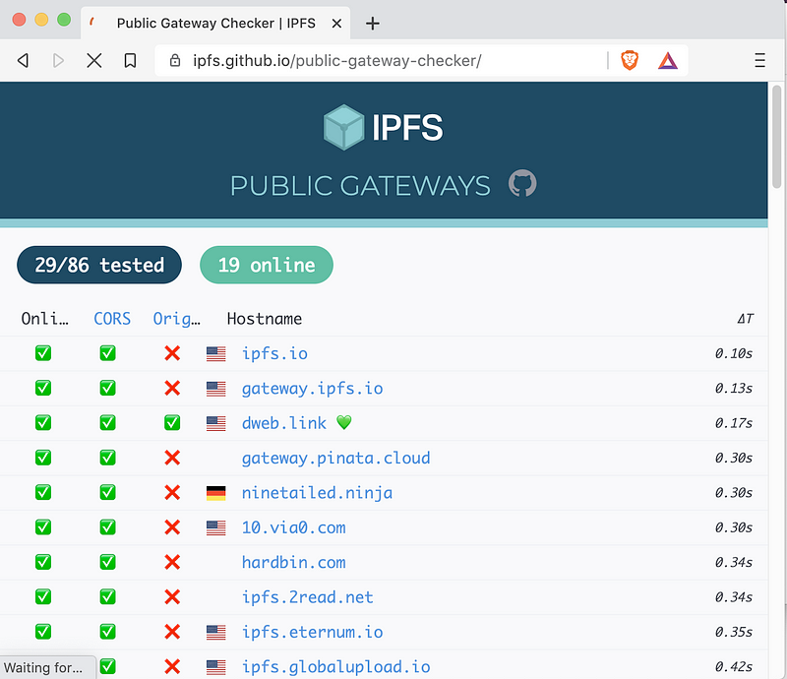The width and height of the screenshot is (787, 679).
Task: Click Online checkmark for hardbin.com row
Action: [43, 562]
